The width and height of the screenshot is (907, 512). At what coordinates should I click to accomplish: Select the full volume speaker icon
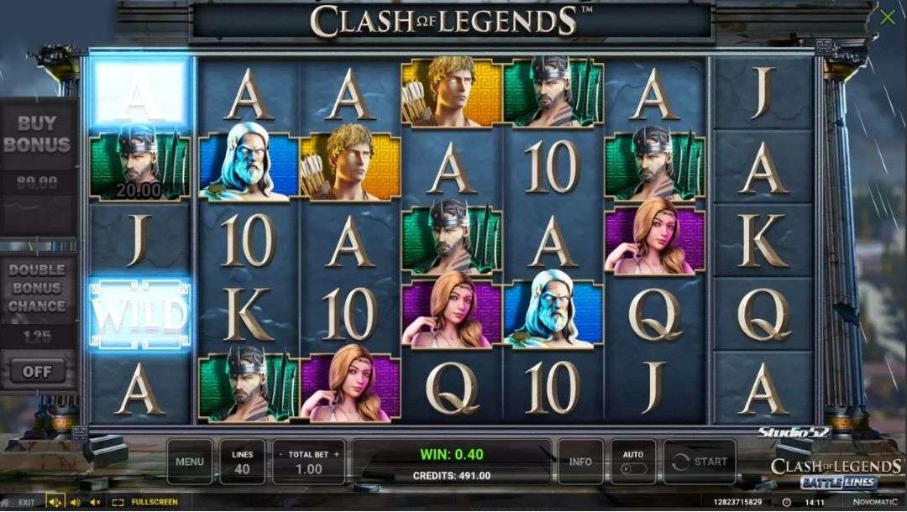click(55, 502)
